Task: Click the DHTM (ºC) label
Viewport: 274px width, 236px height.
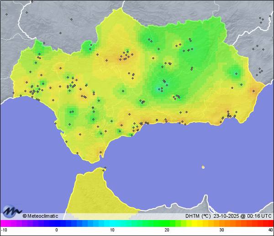Action: pos(198,216)
